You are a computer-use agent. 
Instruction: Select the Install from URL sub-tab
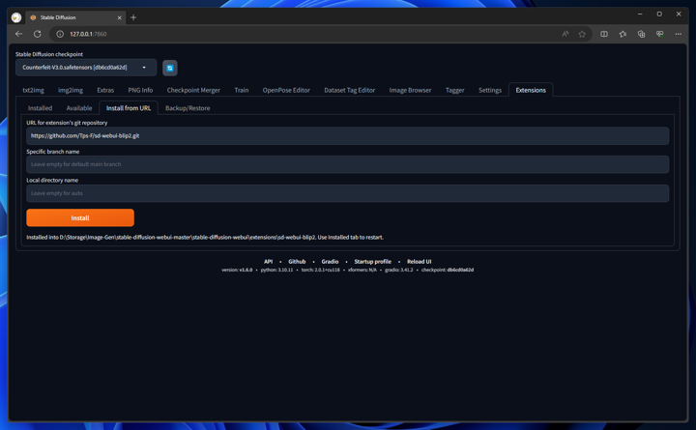[129, 108]
